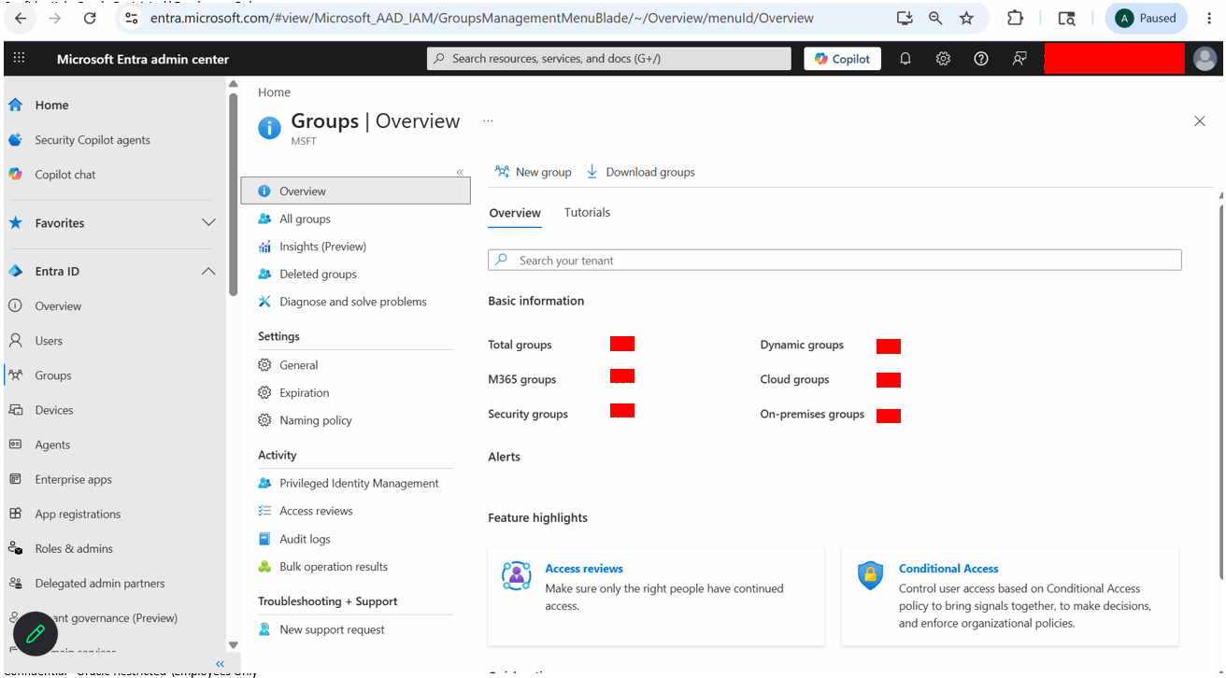Click the On-premises groups label
1226x678 pixels.
point(812,414)
